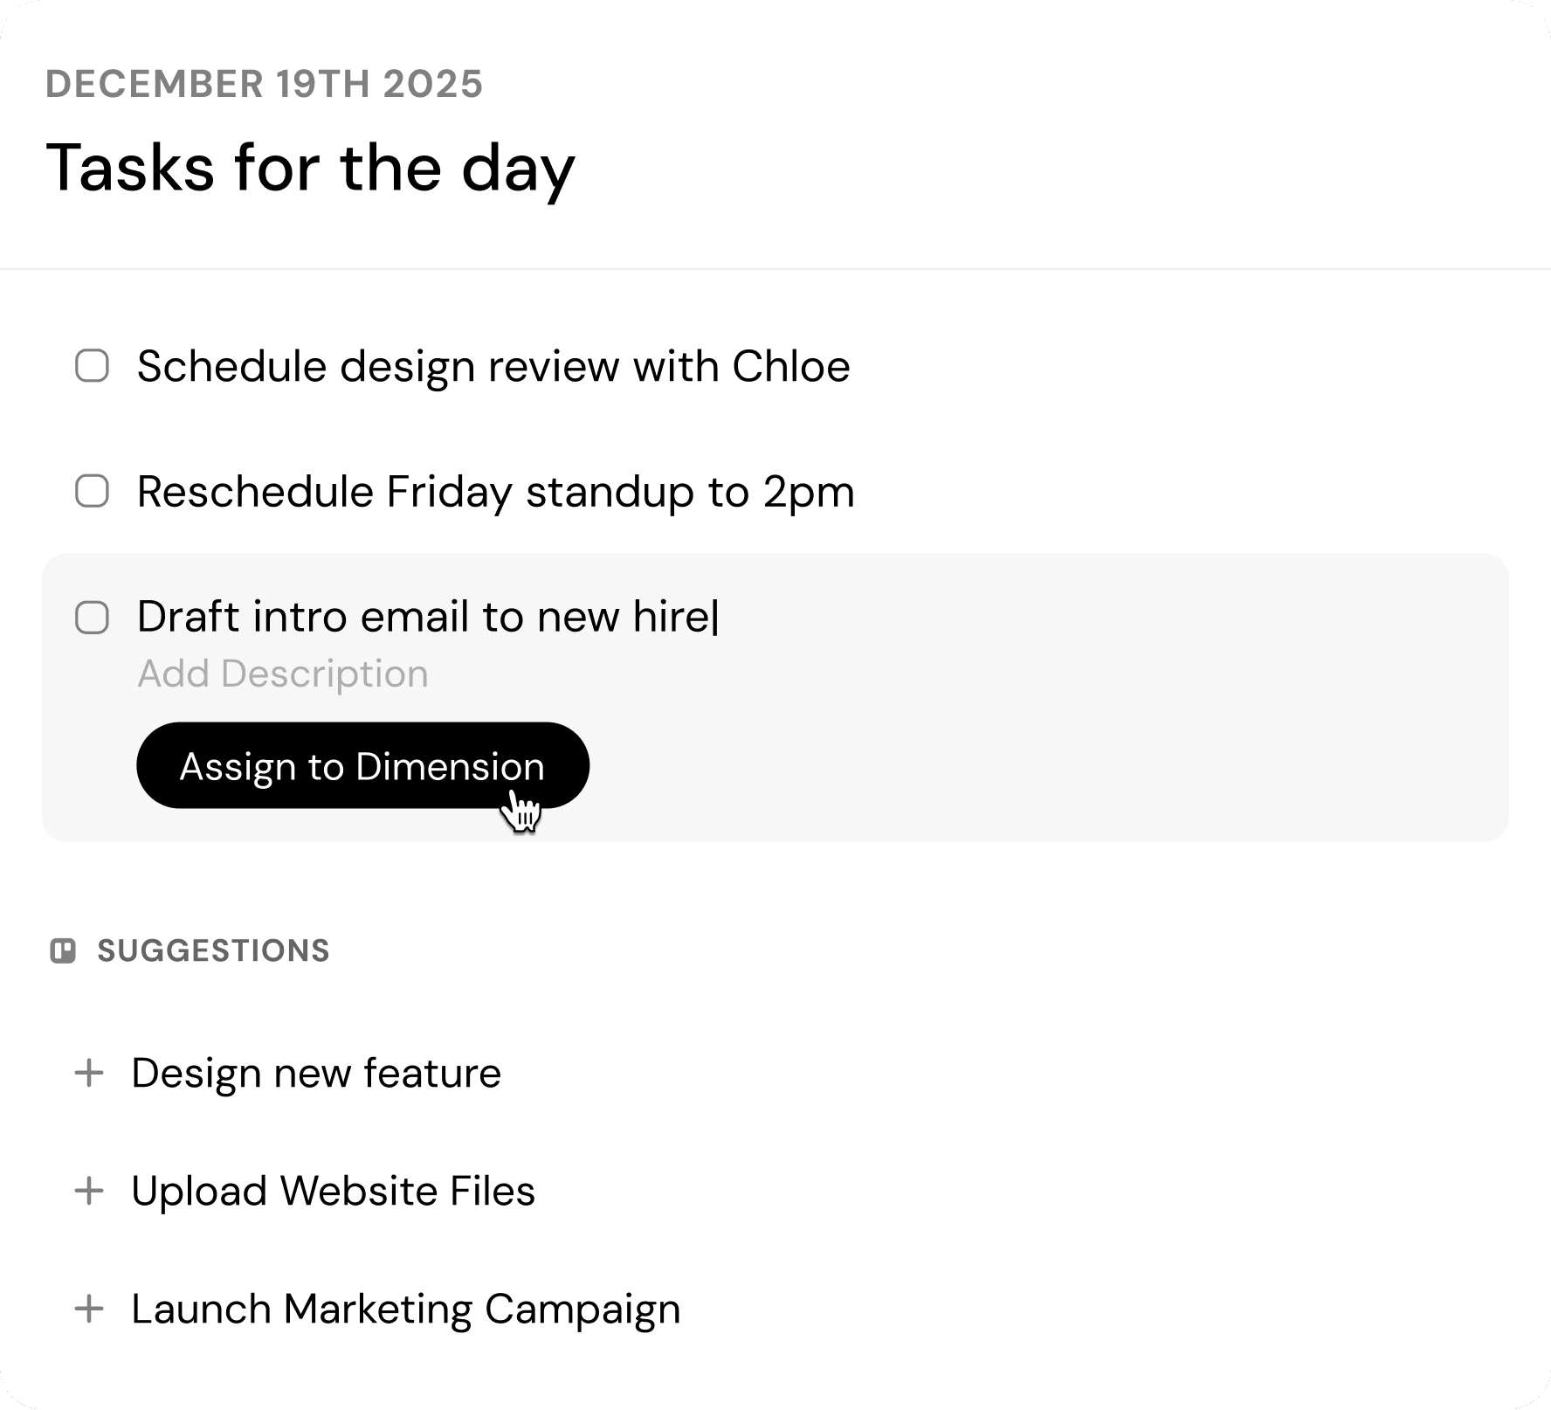This screenshot has height=1410, width=1551.
Task: Click into the Draft intro email title text
Action: (x=426, y=617)
